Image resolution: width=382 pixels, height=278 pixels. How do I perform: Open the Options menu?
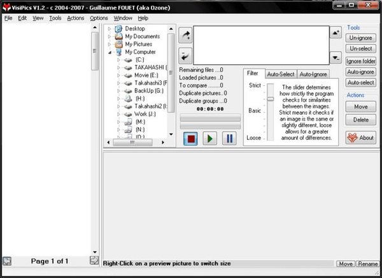99,18
